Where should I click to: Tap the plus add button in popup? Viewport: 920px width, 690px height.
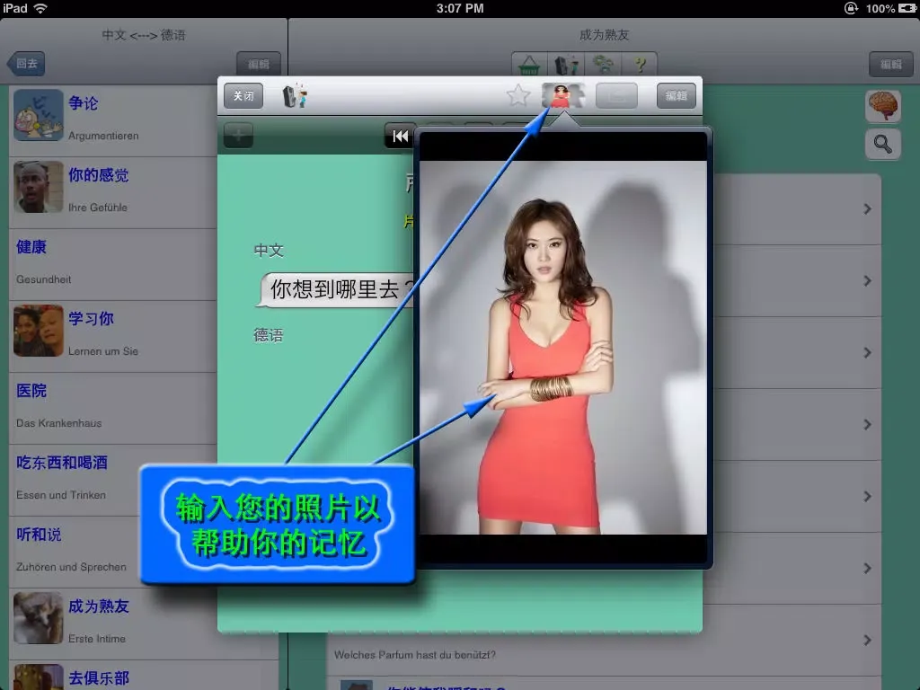point(238,136)
